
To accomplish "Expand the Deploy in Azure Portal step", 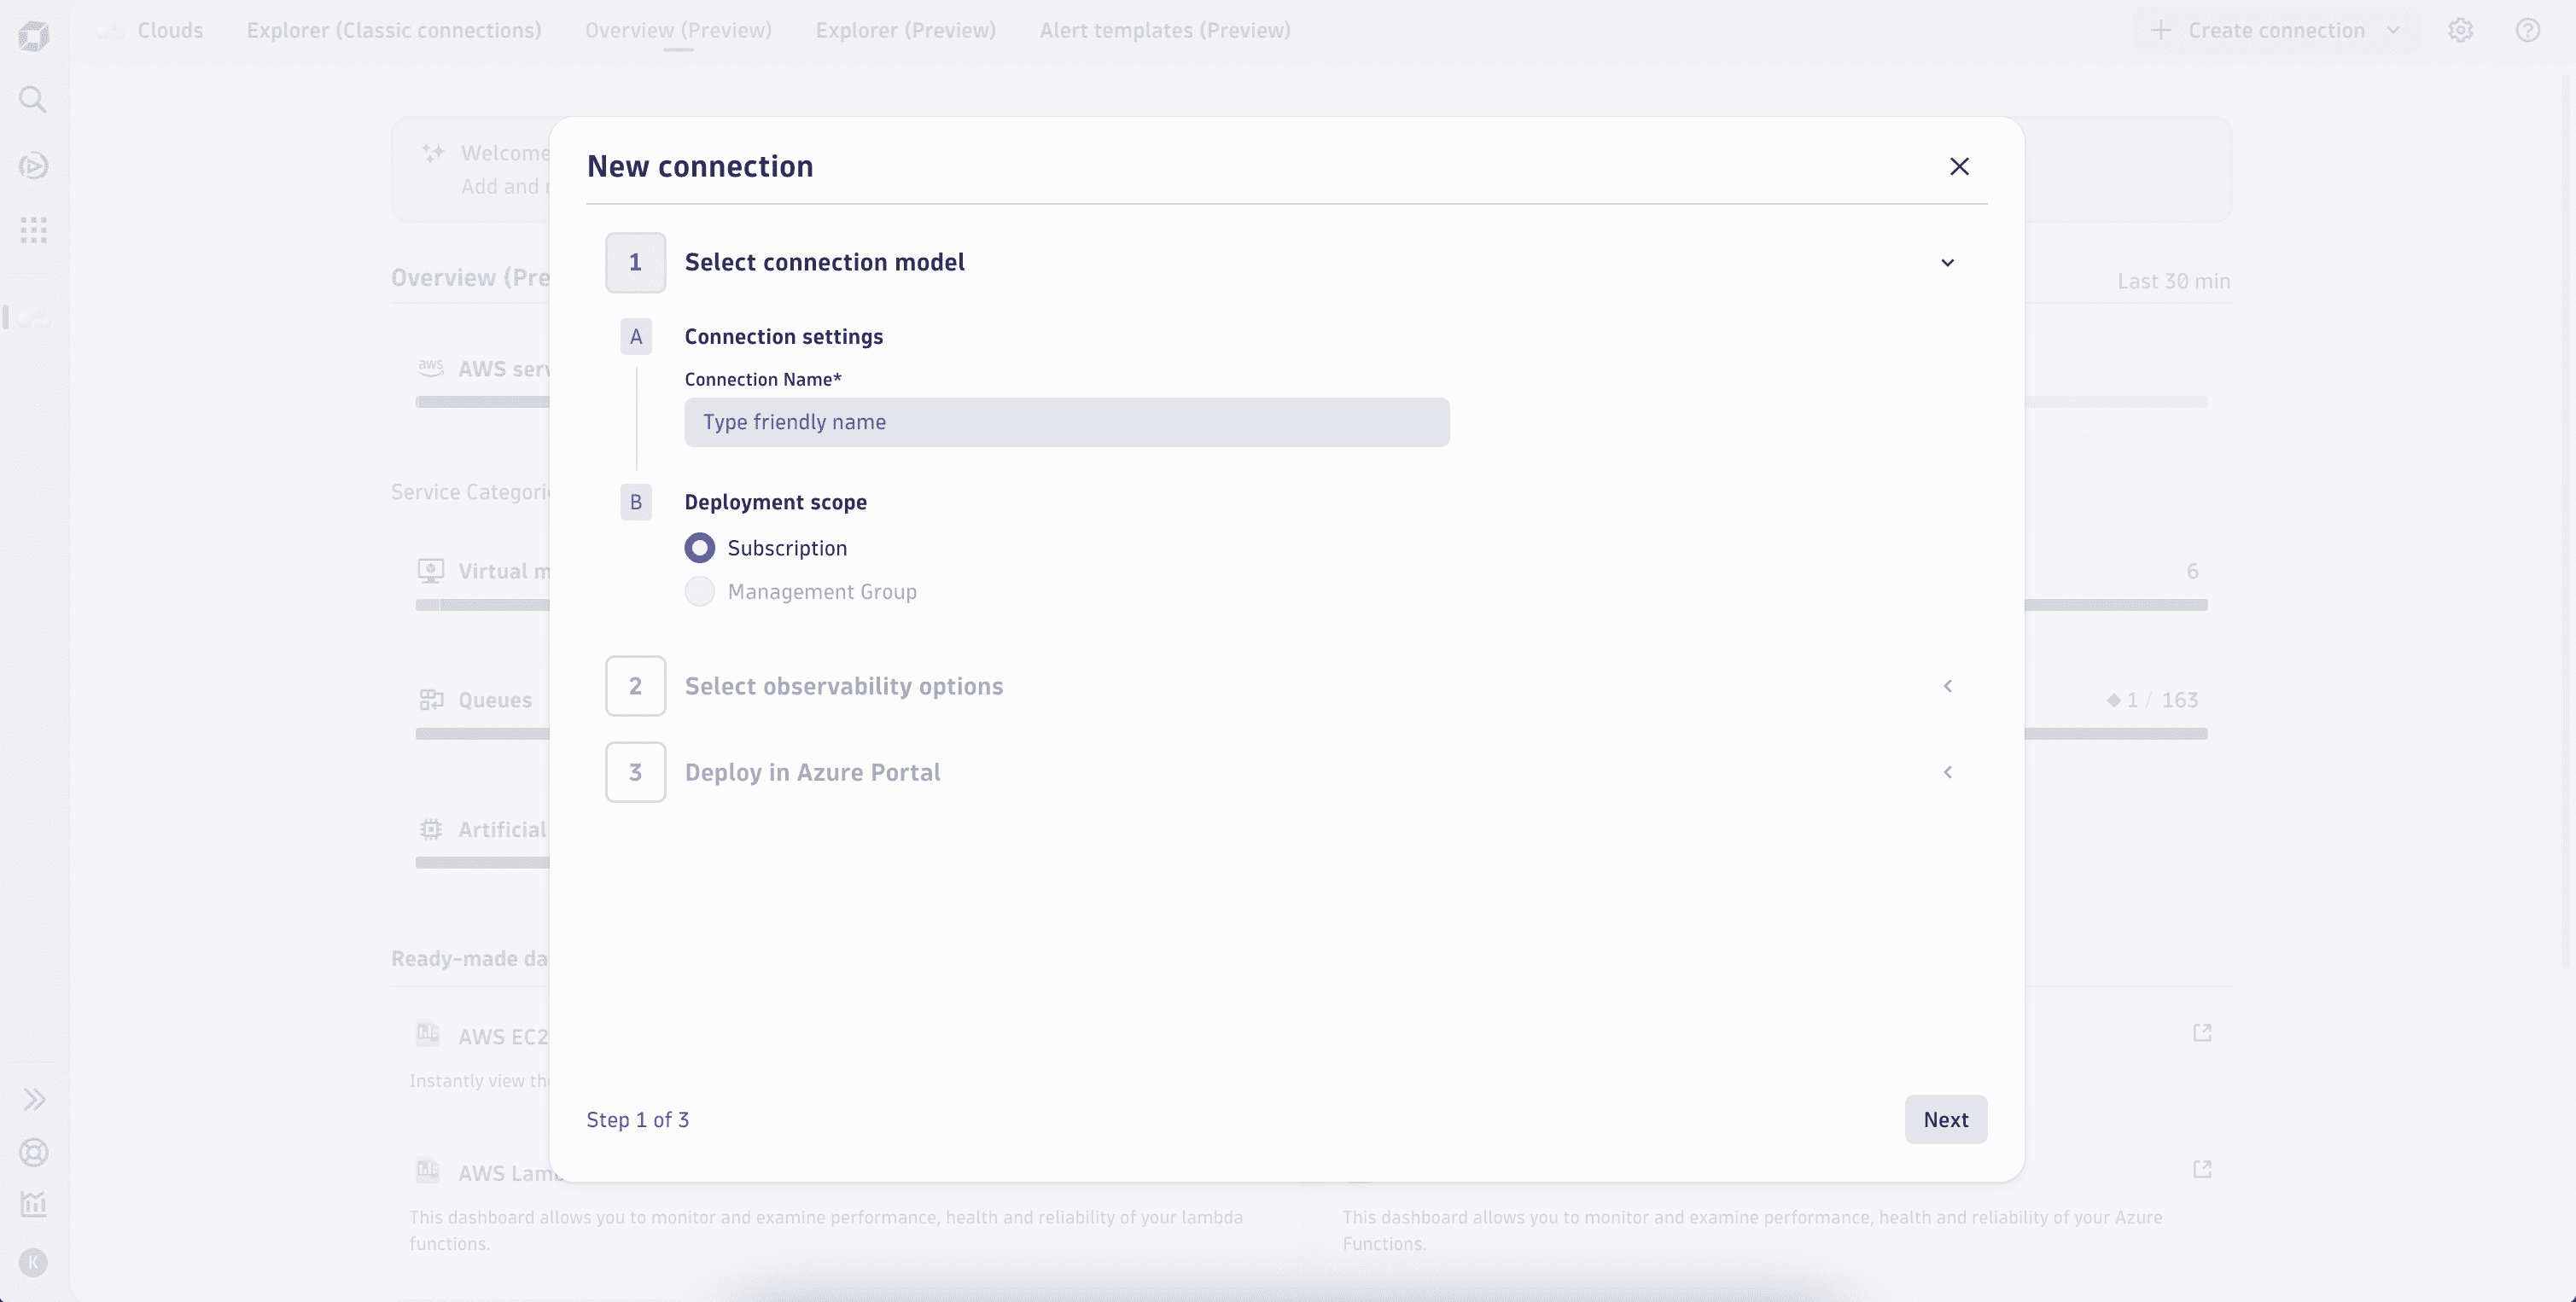I will coord(1947,771).
